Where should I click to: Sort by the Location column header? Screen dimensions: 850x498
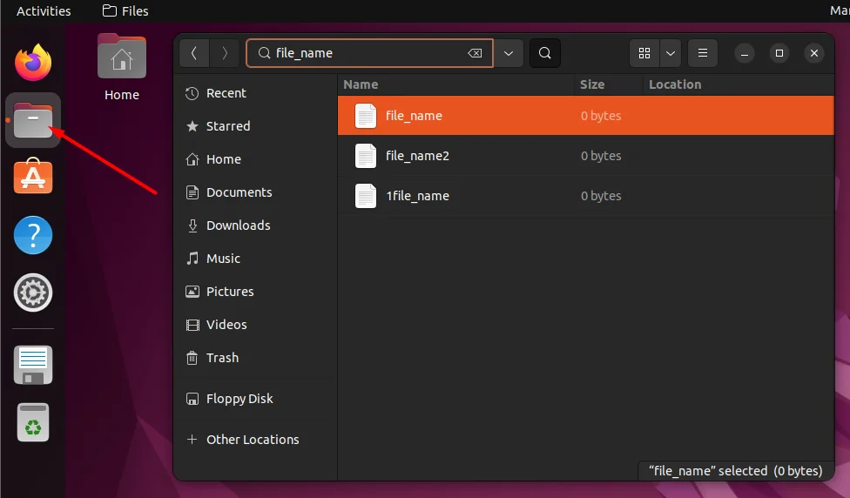click(x=675, y=84)
